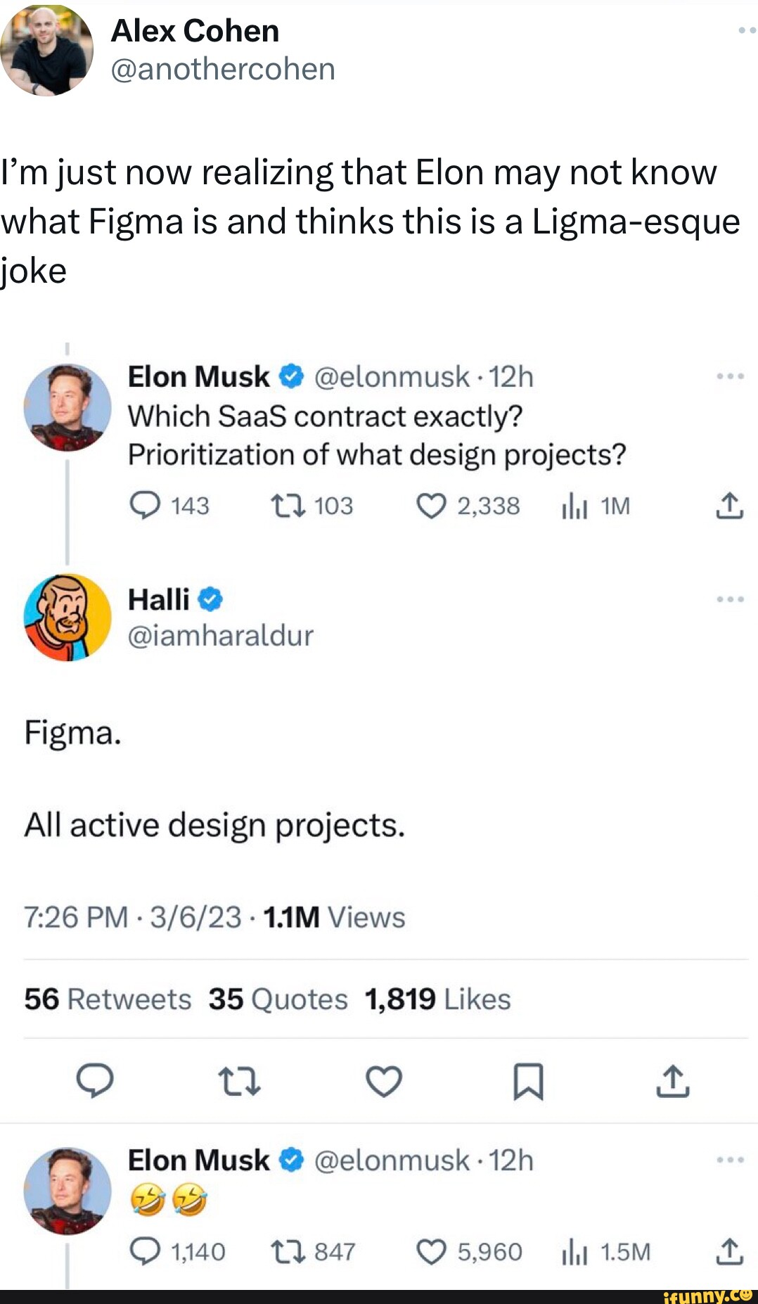
Task: Click Halli's cartoon avatar
Action: [68, 618]
